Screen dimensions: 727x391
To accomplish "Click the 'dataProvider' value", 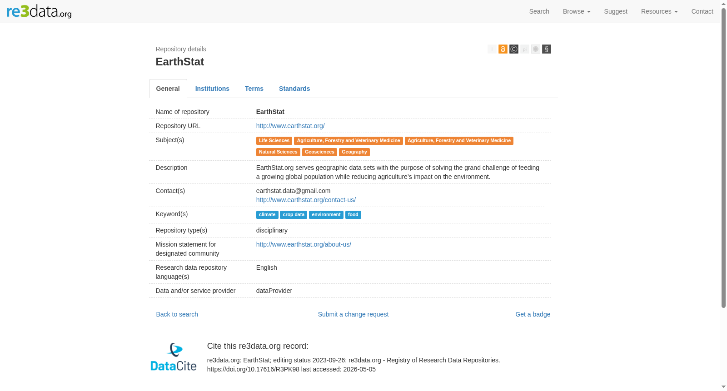I will pyautogui.click(x=274, y=291).
